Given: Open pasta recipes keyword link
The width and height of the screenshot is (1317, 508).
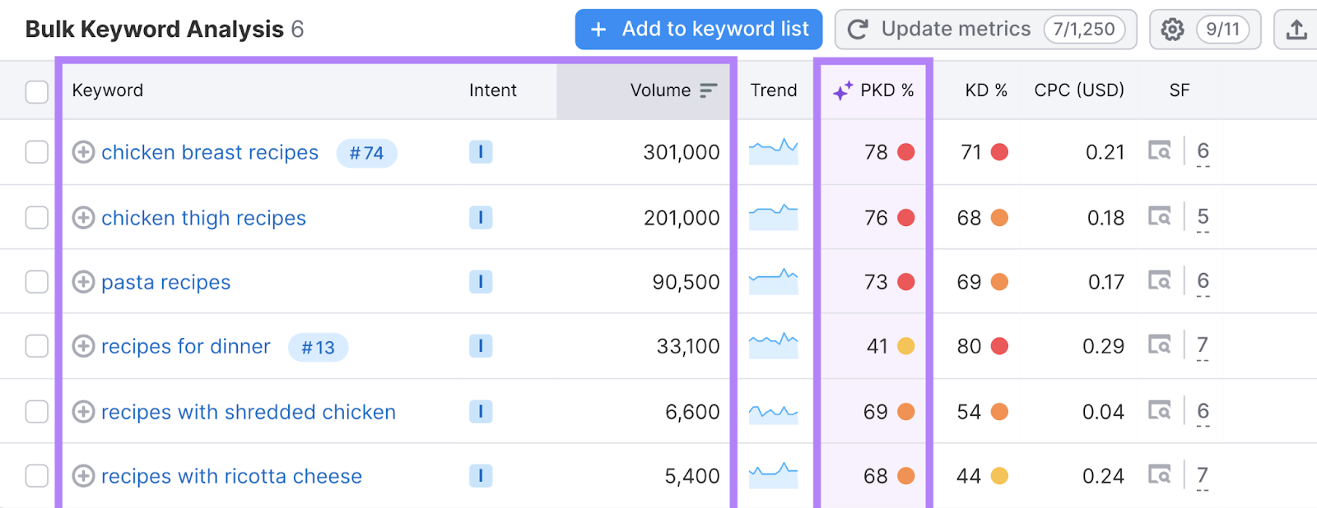Looking at the screenshot, I should coord(165,283).
